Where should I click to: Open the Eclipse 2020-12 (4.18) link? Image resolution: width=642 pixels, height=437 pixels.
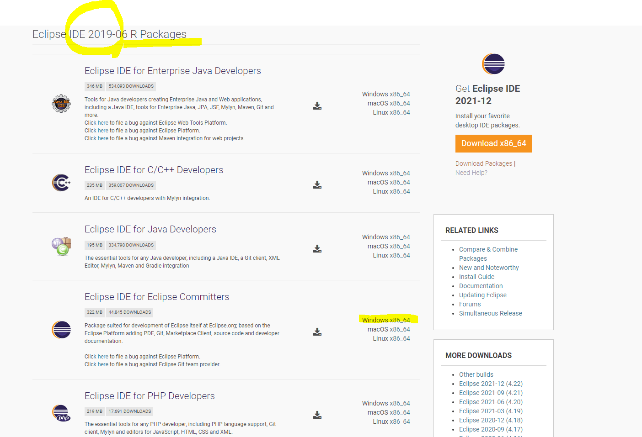click(x=491, y=420)
